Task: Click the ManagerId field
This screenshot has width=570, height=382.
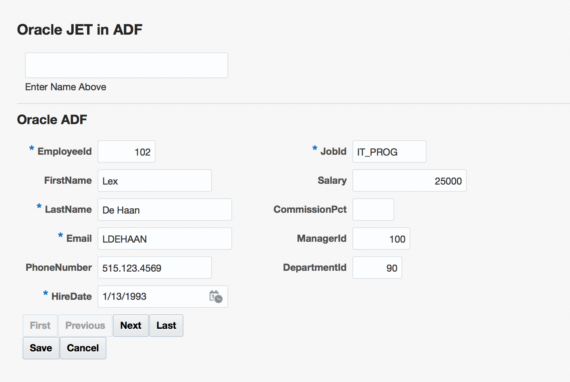Action: click(x=381, y=239)
